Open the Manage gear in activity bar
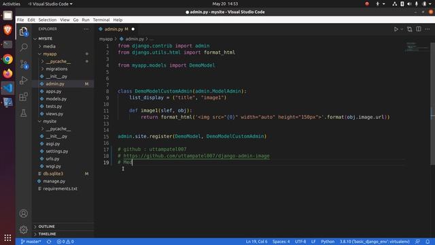This screenshot has height=245, width=435. pyautogui.click(x=24, y=230)
